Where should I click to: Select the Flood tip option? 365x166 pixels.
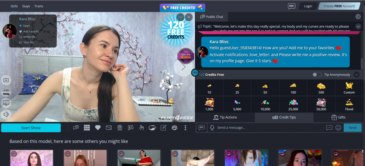pos(349,105)
